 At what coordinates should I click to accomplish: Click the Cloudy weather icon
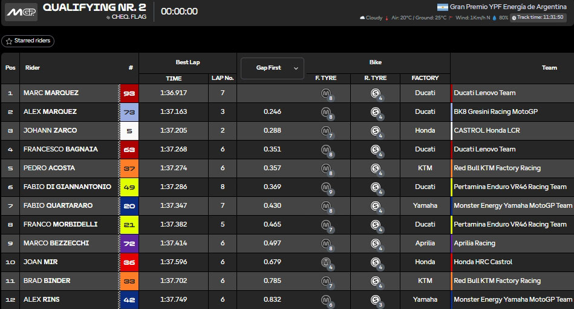362,18
